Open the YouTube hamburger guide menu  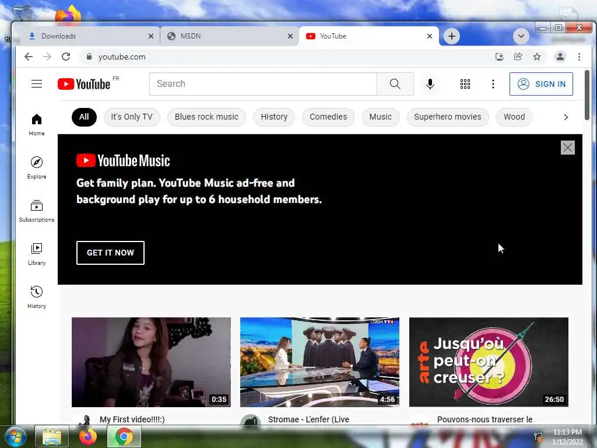[37, 84]
